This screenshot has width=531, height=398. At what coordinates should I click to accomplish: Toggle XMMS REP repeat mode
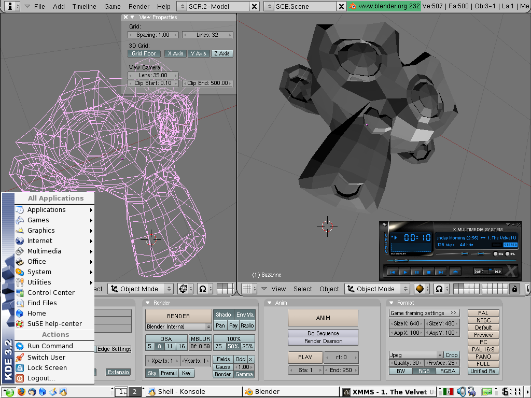497,272
